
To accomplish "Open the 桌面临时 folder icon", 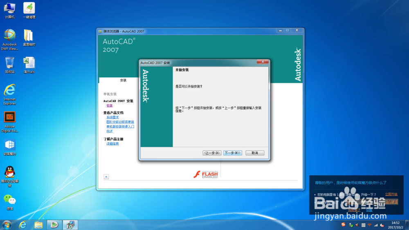I will pyautogui.click(x=29, y=38).
